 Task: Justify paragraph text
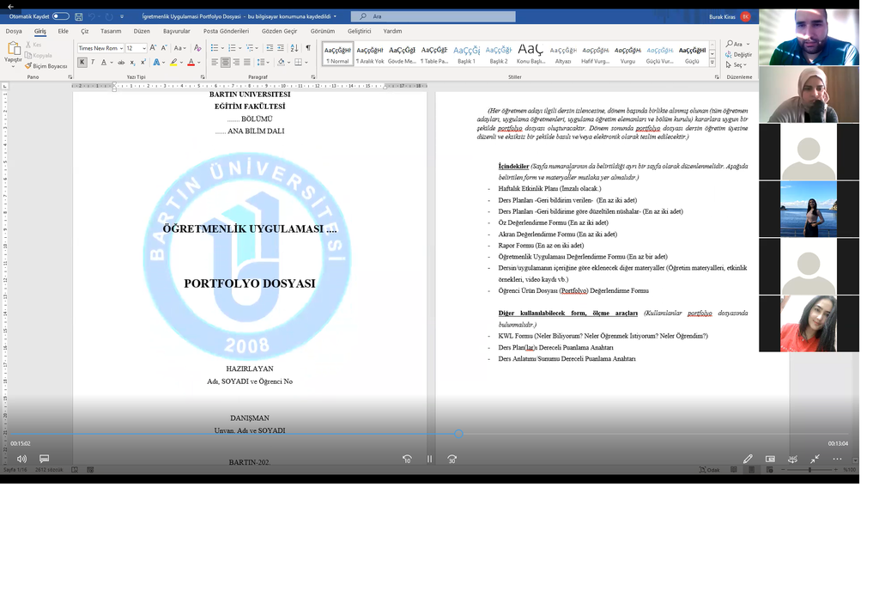click(x=246, y=62)
